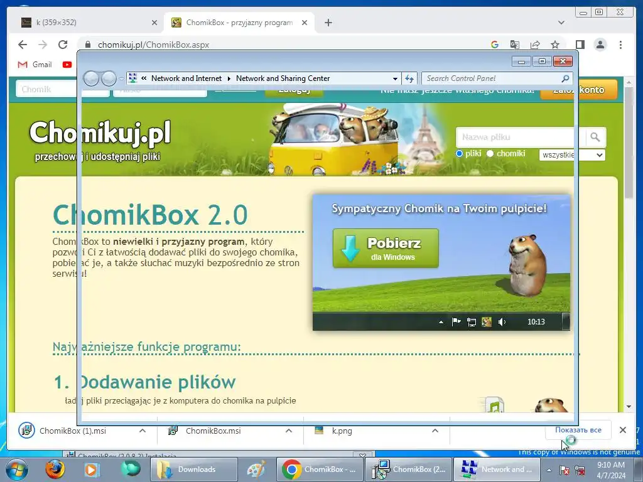Click Control Panel refresh button
Viewport: 643px width, 482px height.
(x=409, y=78)
